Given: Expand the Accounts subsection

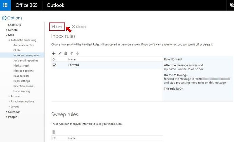Looking at the screenshot, I should [9, 96].
